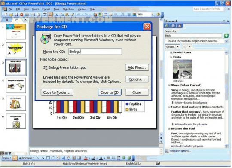232x168 pixels.
Task: Click the Save floppy disk icon
Action: 16,15
